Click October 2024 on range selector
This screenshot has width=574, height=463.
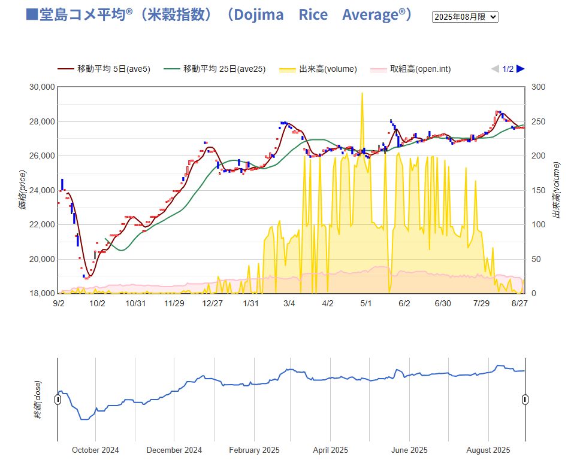(95, 450)
